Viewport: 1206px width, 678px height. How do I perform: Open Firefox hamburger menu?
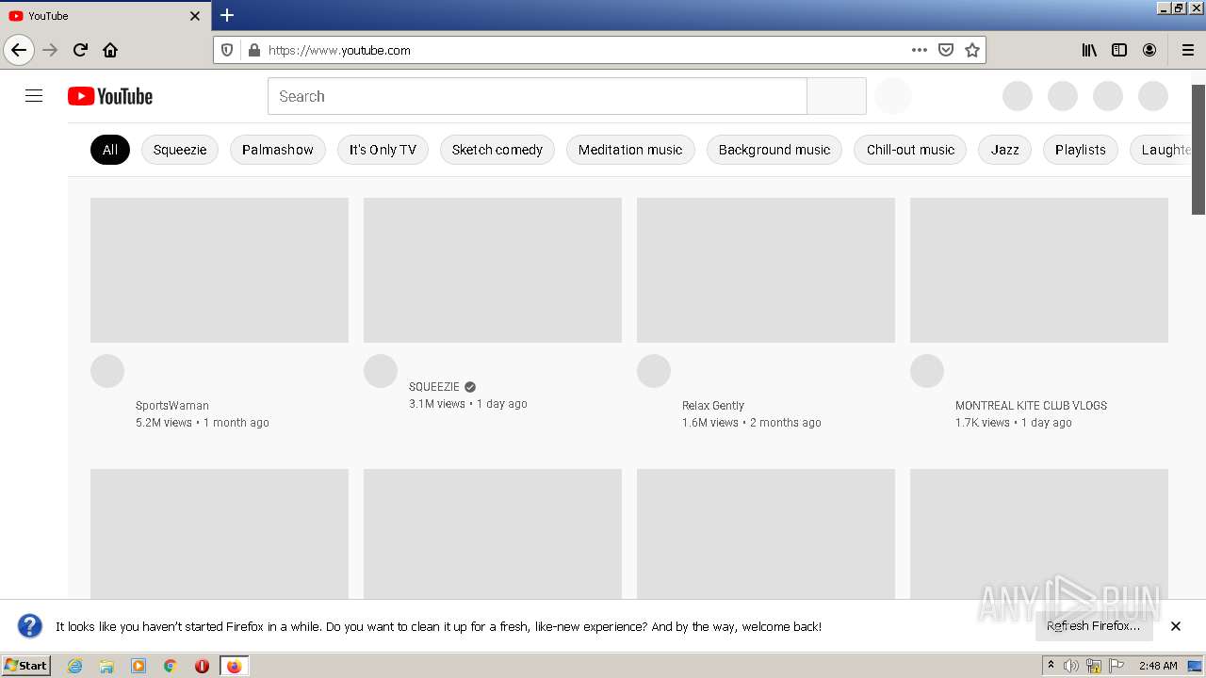tap(1187, 50)
